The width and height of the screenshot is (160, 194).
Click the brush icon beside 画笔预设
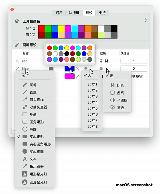click(17, 45)
